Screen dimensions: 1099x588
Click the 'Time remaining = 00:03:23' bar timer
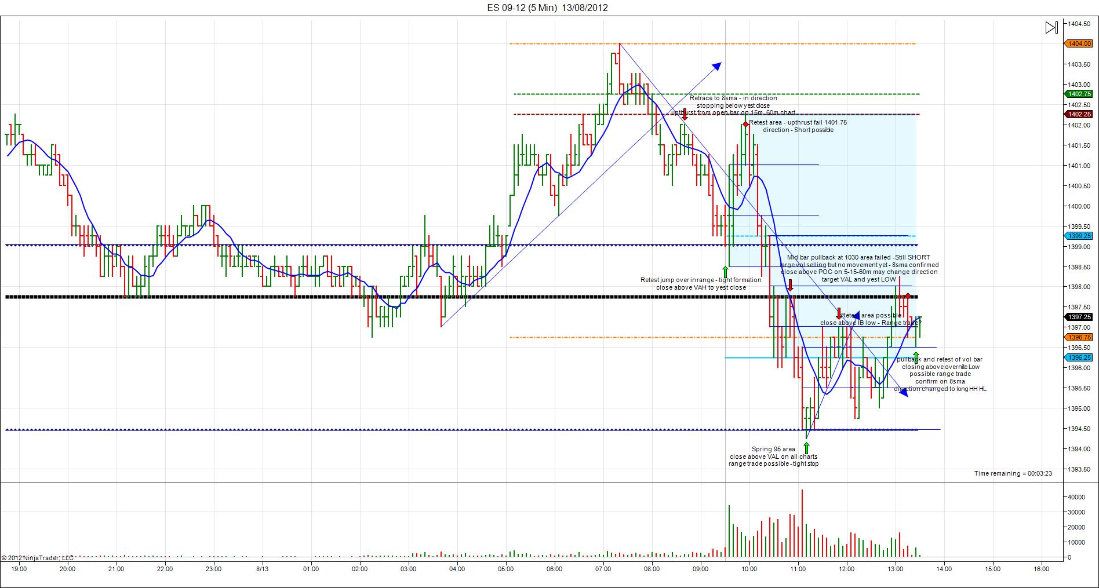click(1013, 473)
